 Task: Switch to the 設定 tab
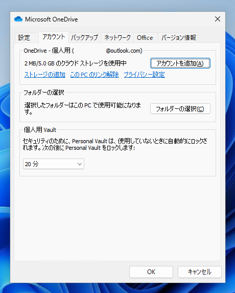[27, 37]
